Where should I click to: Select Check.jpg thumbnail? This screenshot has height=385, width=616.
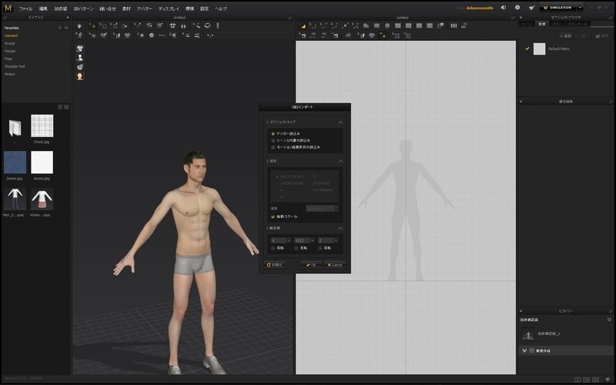tap(42, 126)
